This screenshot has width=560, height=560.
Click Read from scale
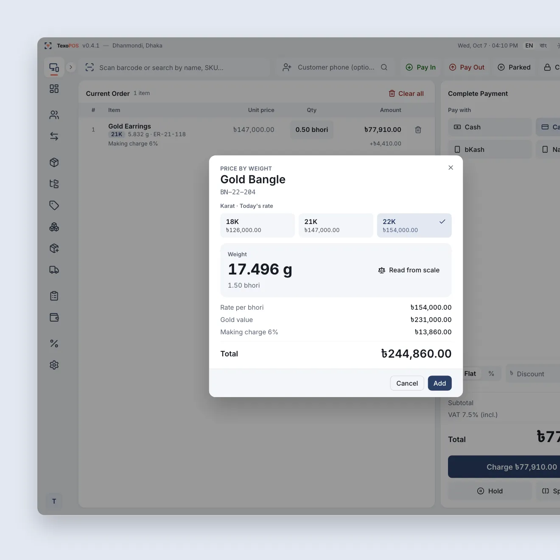(409, 270)
